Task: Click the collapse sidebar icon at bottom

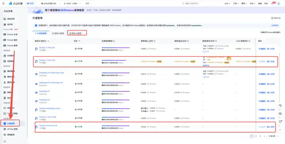Action: click(5, 141)
